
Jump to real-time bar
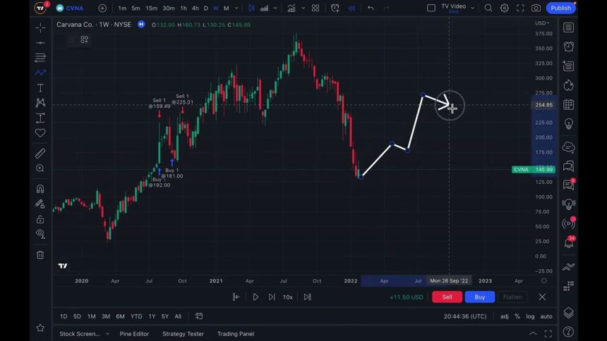(x=307, y=297)
